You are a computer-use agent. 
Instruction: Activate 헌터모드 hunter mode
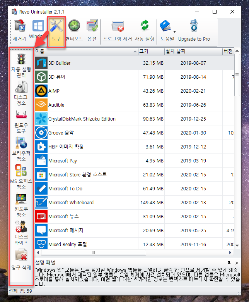pyautogui.click(x=74, y=31)
